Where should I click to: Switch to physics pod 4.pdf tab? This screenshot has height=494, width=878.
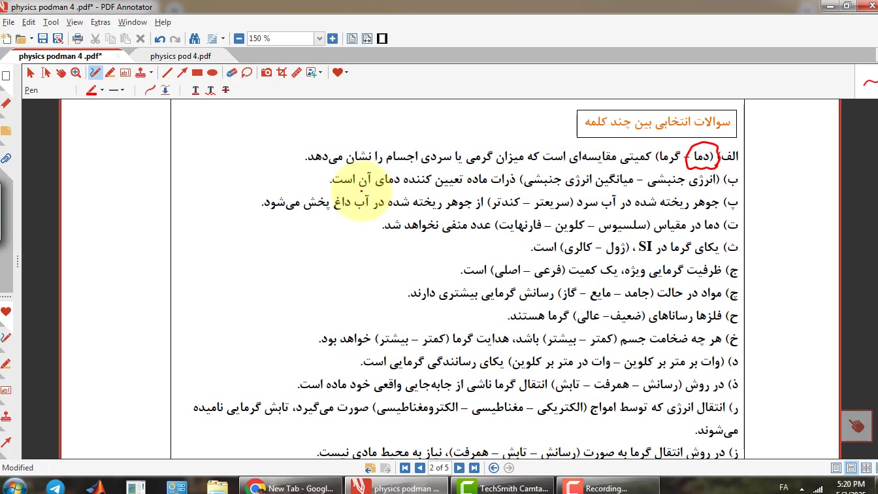coord(180,56)
